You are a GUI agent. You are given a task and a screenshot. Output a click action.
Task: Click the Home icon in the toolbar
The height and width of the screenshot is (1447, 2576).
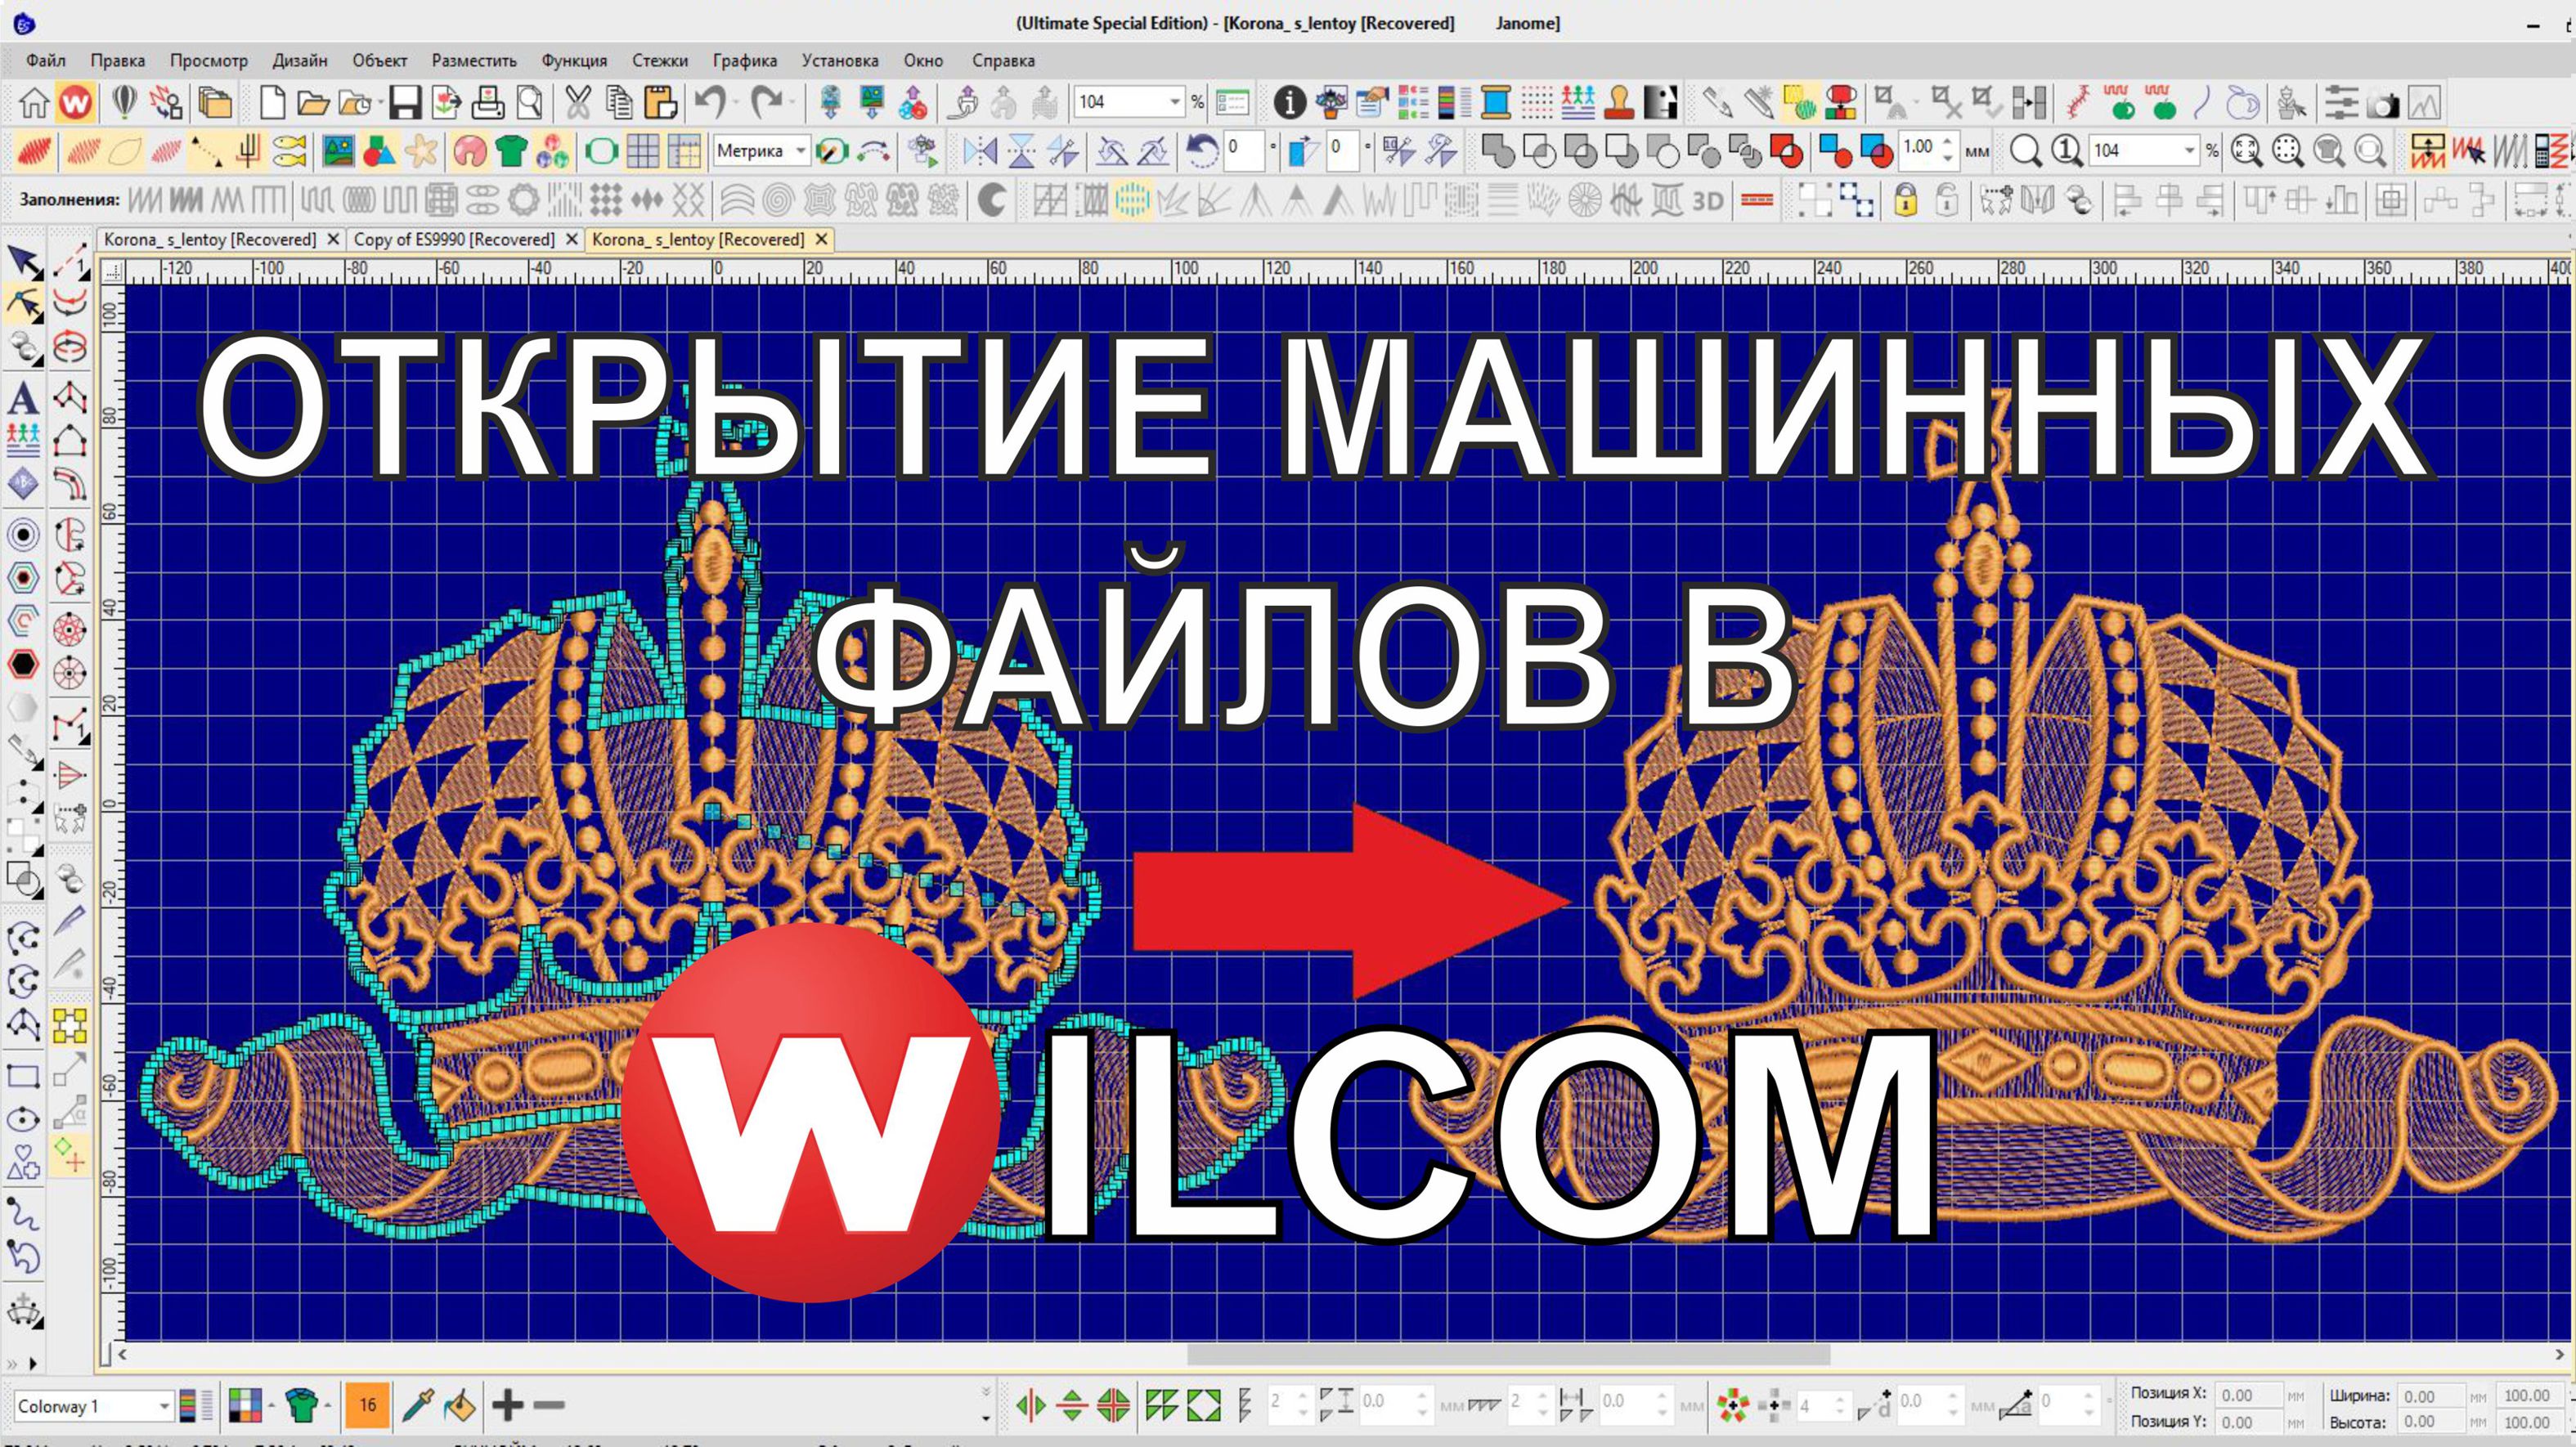click(x=34, y=102)
